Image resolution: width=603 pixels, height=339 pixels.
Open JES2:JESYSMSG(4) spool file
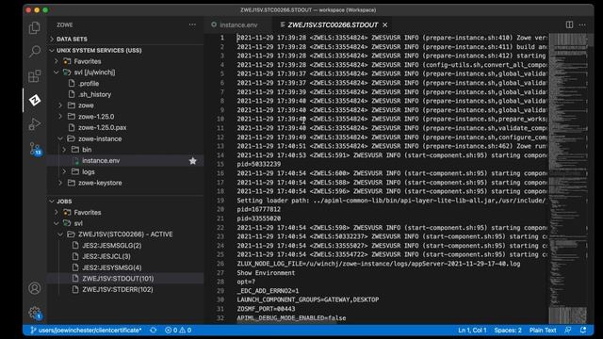point(112,267)
